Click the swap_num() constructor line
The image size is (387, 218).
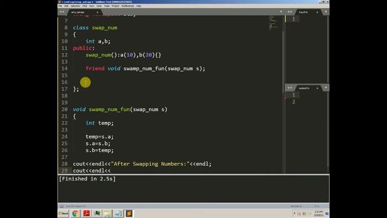[123, 55]
